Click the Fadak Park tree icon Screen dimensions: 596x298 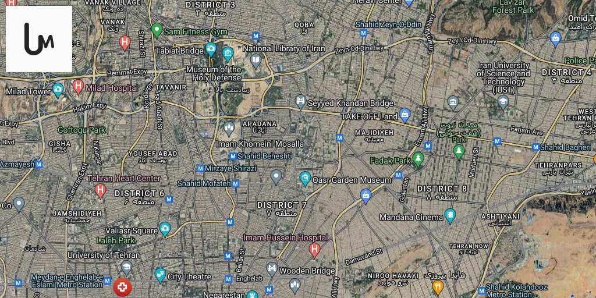tap(418, 159)
